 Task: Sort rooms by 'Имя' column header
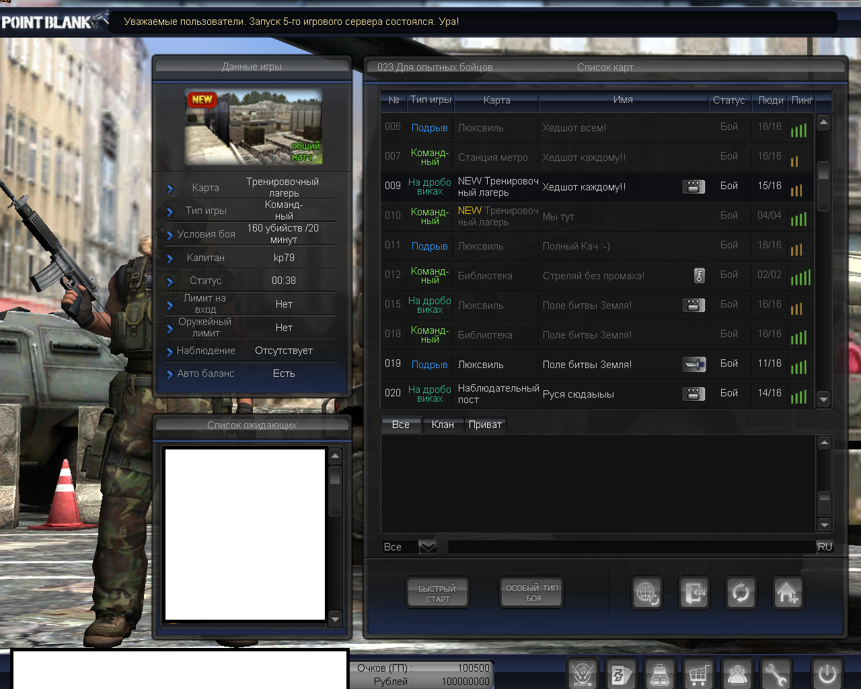(623, 100)
